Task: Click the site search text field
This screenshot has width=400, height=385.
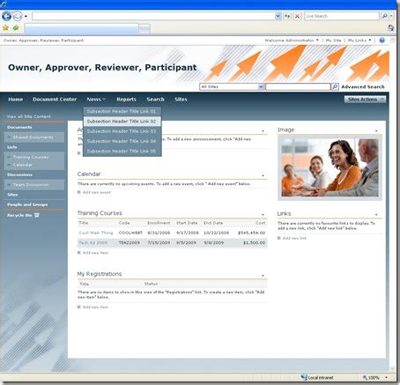Action: point(298,87)
